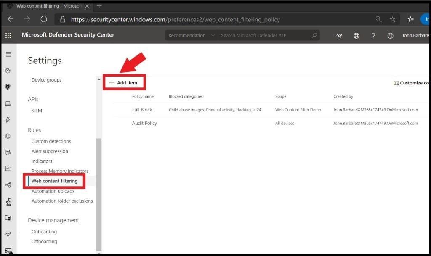Click the Customize columns button
431x256 pixels.
tap(411, 83)
